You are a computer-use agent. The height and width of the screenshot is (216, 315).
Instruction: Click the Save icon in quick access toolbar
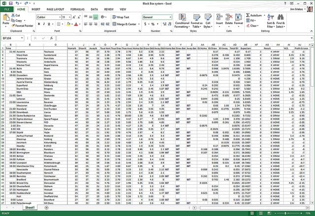coord(11,3)
